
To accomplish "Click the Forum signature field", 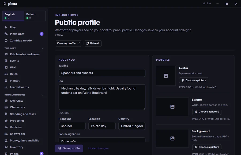I will [102, 140].
